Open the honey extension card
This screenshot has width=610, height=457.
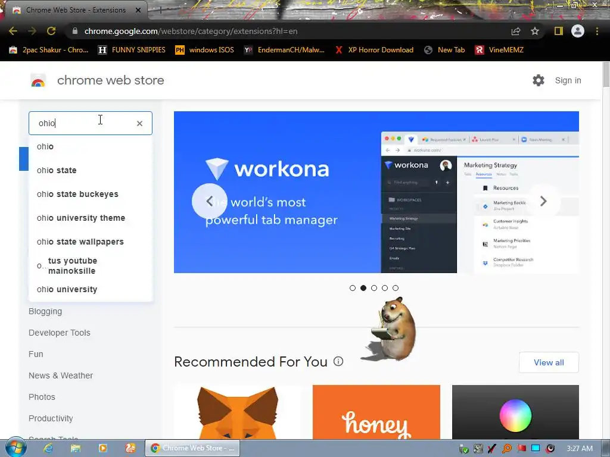click(x=376, y=412)
